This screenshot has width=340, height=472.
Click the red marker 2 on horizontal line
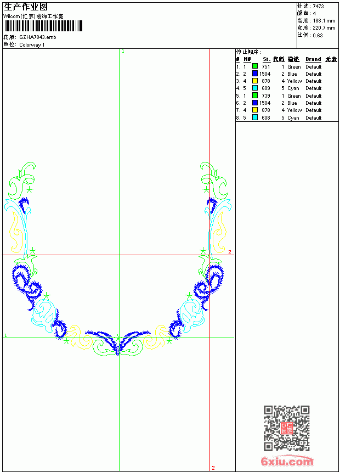[x=230, y=252]
